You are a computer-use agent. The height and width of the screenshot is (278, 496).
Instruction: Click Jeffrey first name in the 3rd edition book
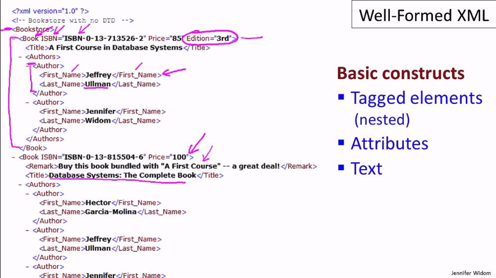tap(98, 75)
